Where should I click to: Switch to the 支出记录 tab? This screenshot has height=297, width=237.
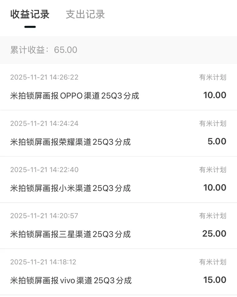85,15
